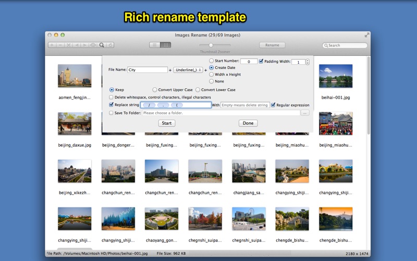Choose Convert Upper Case option
This screenshot has width=417, height=261.
pyautogui.click(x=155, y=90)
